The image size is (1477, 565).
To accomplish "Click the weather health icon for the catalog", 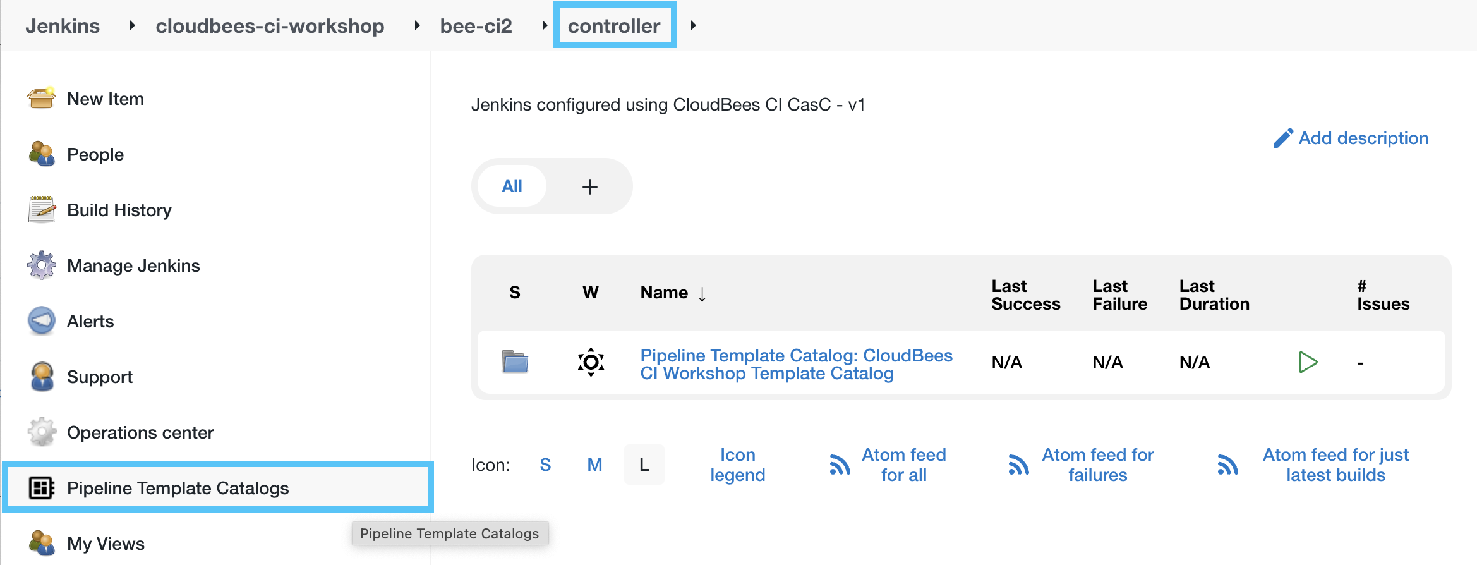I will tap(591, 362).
